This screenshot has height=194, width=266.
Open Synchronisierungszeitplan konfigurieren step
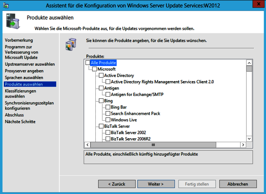pyautogui.click(x=29, y=106)
